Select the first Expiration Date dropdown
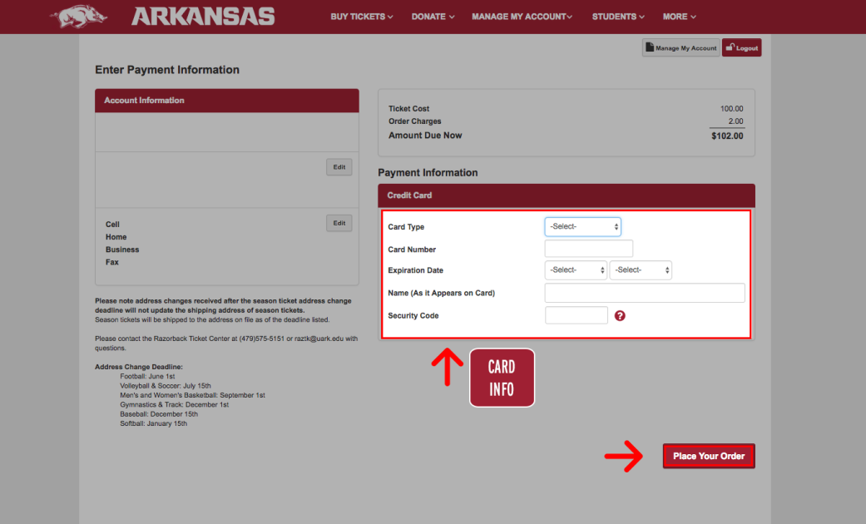Screen dimensions: 866x524 (x=576, y=270)
